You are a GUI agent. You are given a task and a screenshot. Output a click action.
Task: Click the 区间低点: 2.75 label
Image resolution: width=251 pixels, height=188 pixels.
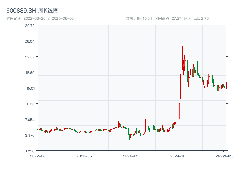196,18
